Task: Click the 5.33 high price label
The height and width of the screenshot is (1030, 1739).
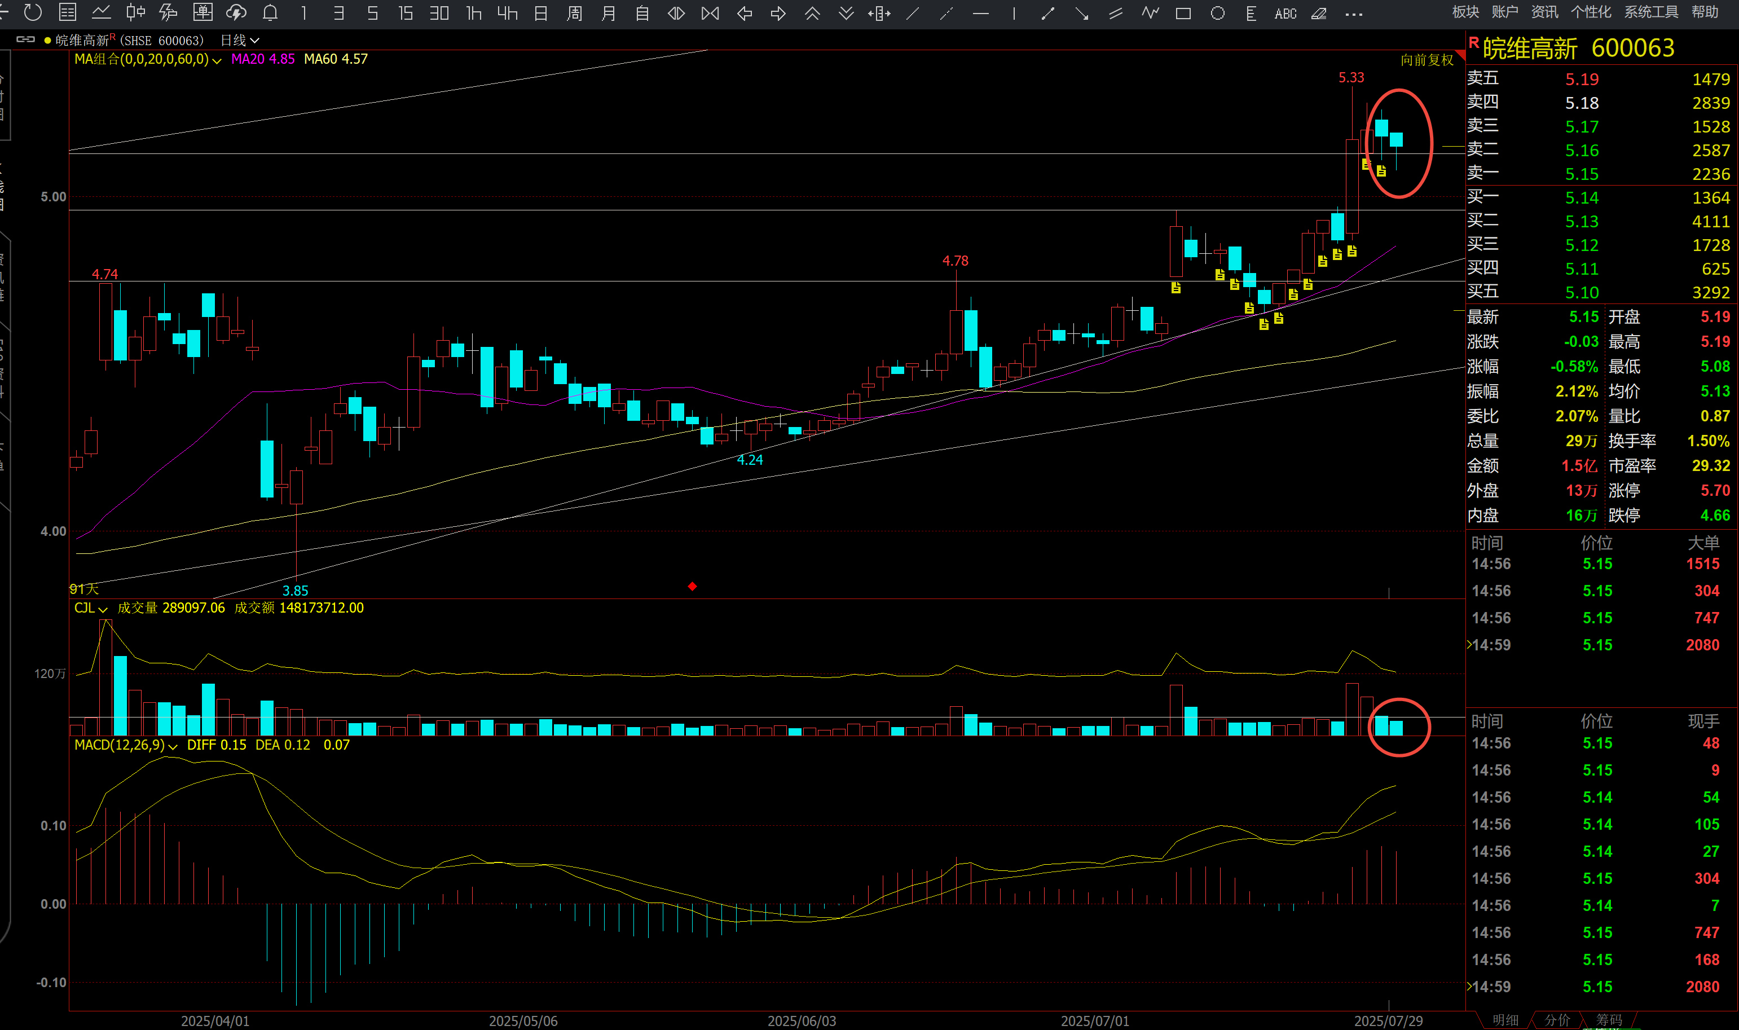Action: pyautogui.click(x=1351, y=78)
